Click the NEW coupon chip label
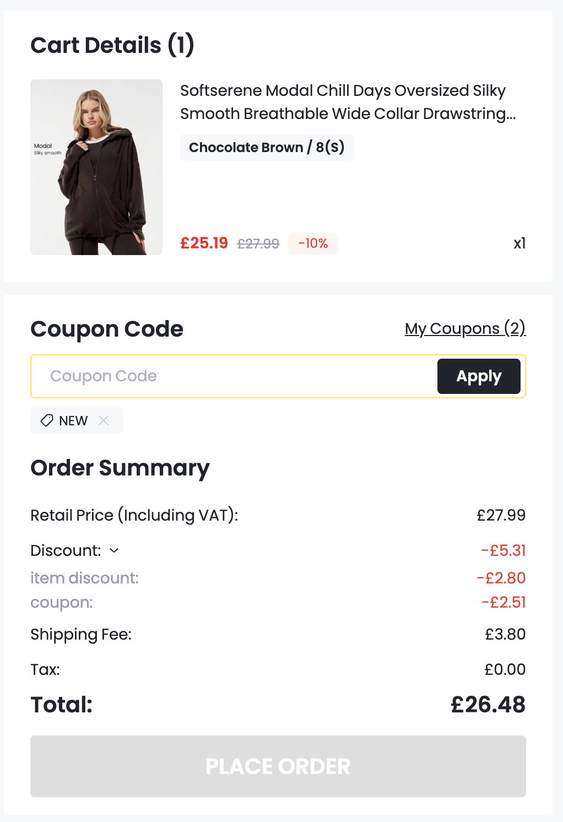The width and height of the screenshot is (563, 822). (x=73, y=421)
